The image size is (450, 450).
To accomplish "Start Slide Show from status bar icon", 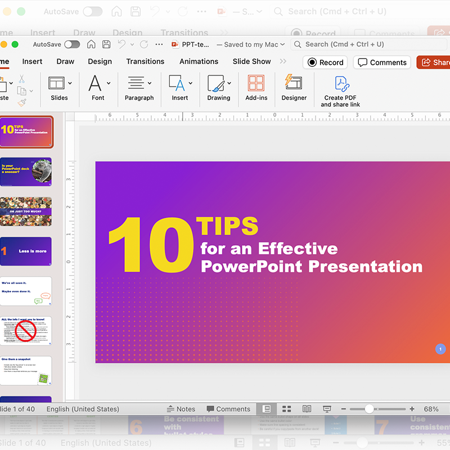I will [327, 409].
